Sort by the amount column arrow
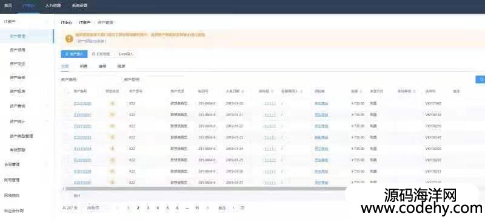 (361, 91)
